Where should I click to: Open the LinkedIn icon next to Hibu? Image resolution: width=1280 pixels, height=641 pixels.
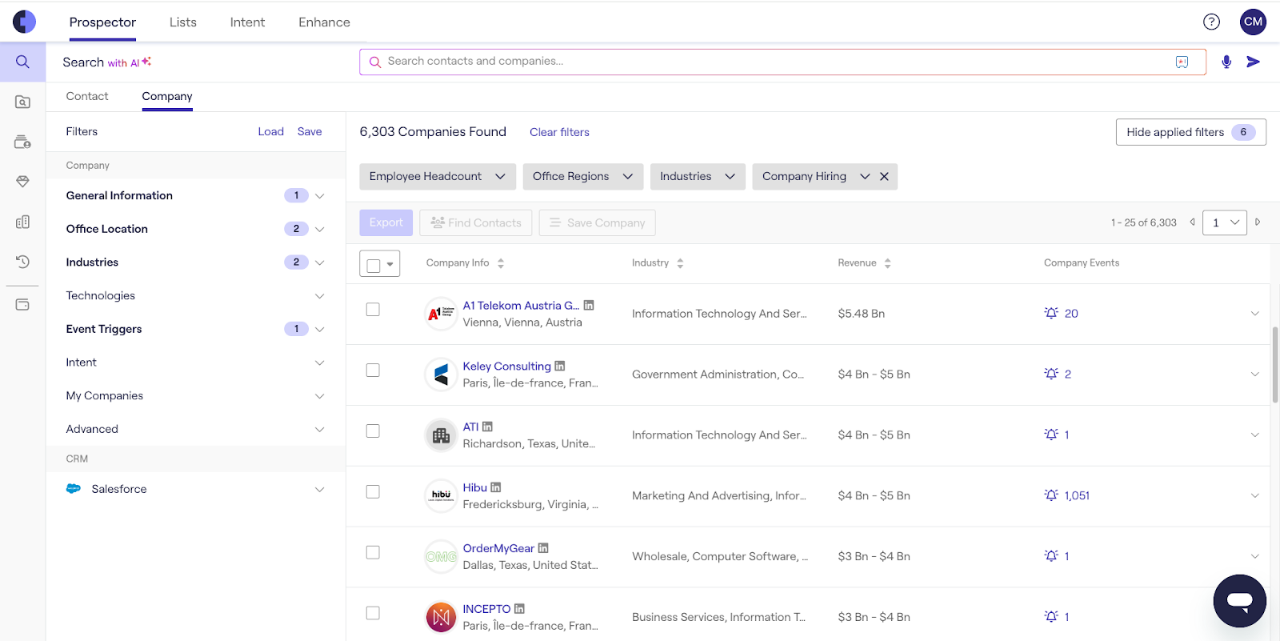click(496, 487)
